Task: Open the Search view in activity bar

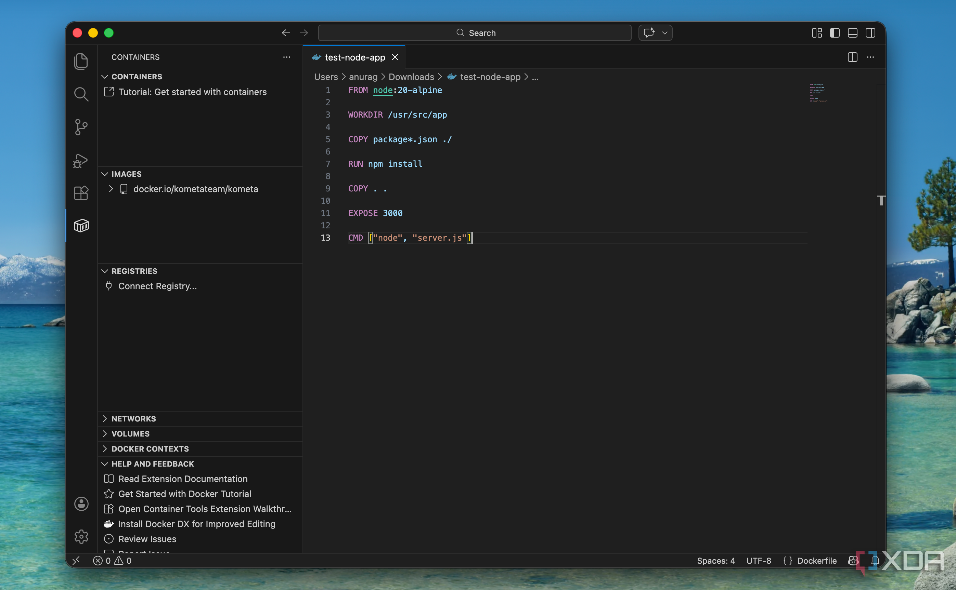Action: click(x=81, y=94)
